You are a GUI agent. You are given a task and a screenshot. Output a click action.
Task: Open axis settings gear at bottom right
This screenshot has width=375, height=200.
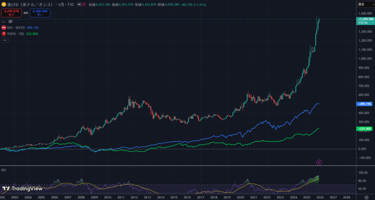click(x=366, y=197)
